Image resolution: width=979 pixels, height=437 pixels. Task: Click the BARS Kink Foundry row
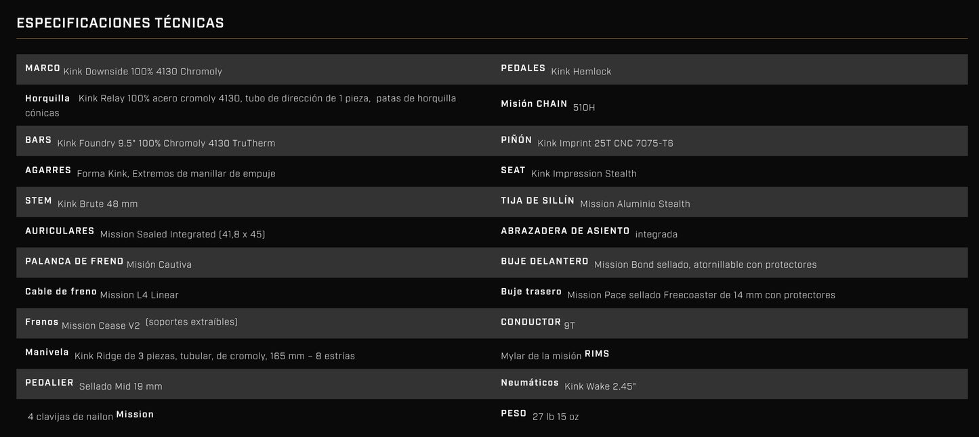point(254,141)
